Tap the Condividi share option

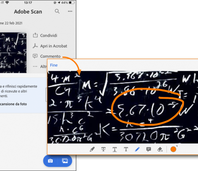click(49, 36)
